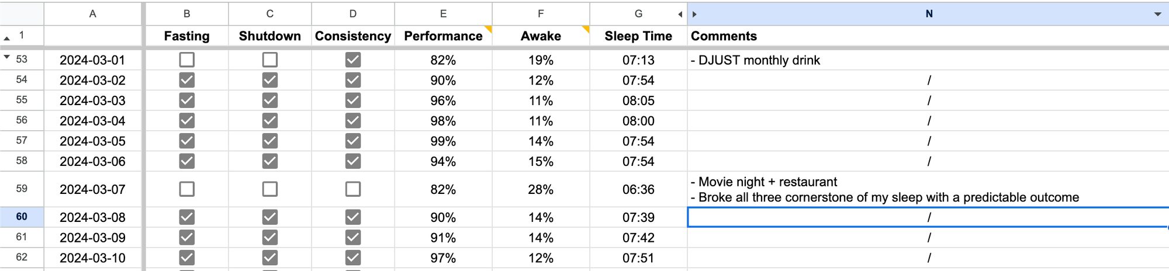Check the Fasting checkbox for 2024-03-01
1169x271 pixels.
pos(187,60)
